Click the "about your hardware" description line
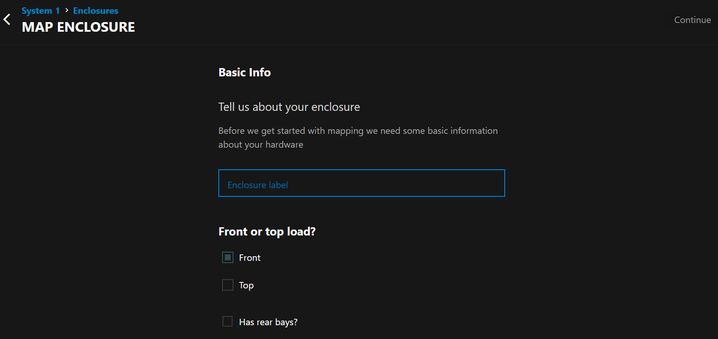Screen dimensions: 718x339 coord(261,144)
